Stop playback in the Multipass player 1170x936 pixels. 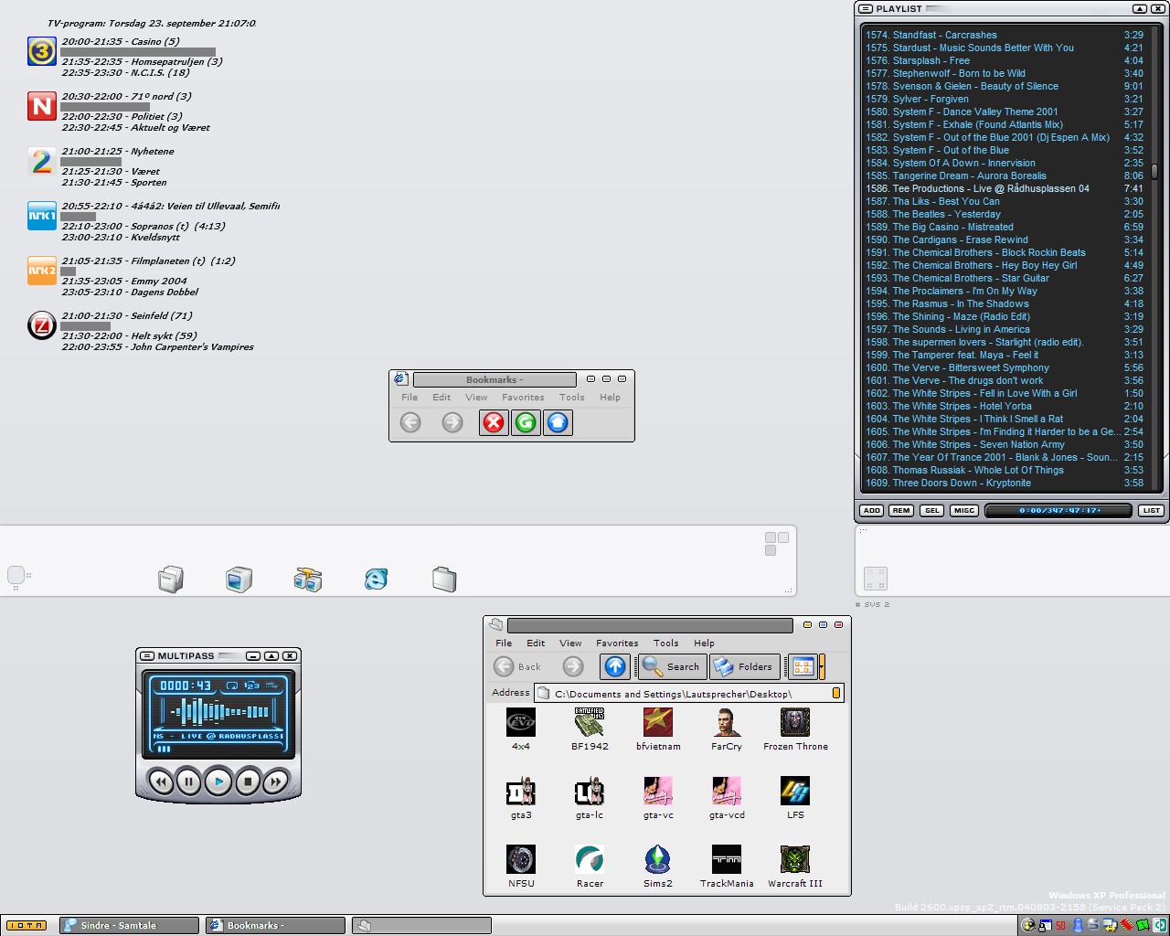[248, 782]
